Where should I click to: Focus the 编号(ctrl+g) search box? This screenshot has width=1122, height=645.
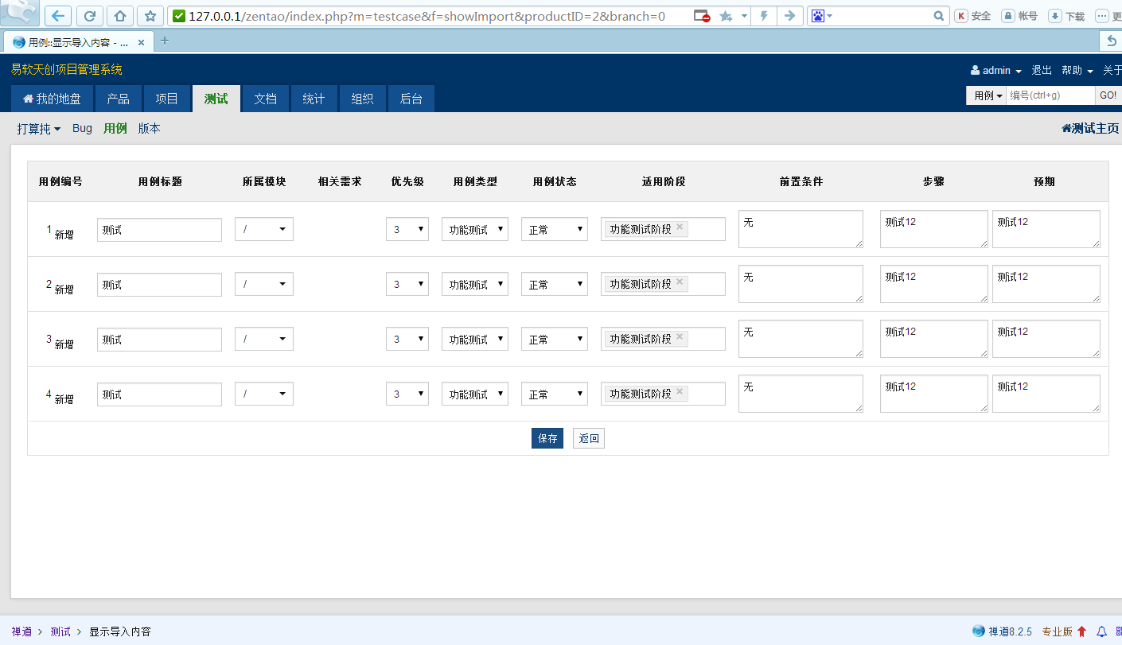pos(1050,95)
